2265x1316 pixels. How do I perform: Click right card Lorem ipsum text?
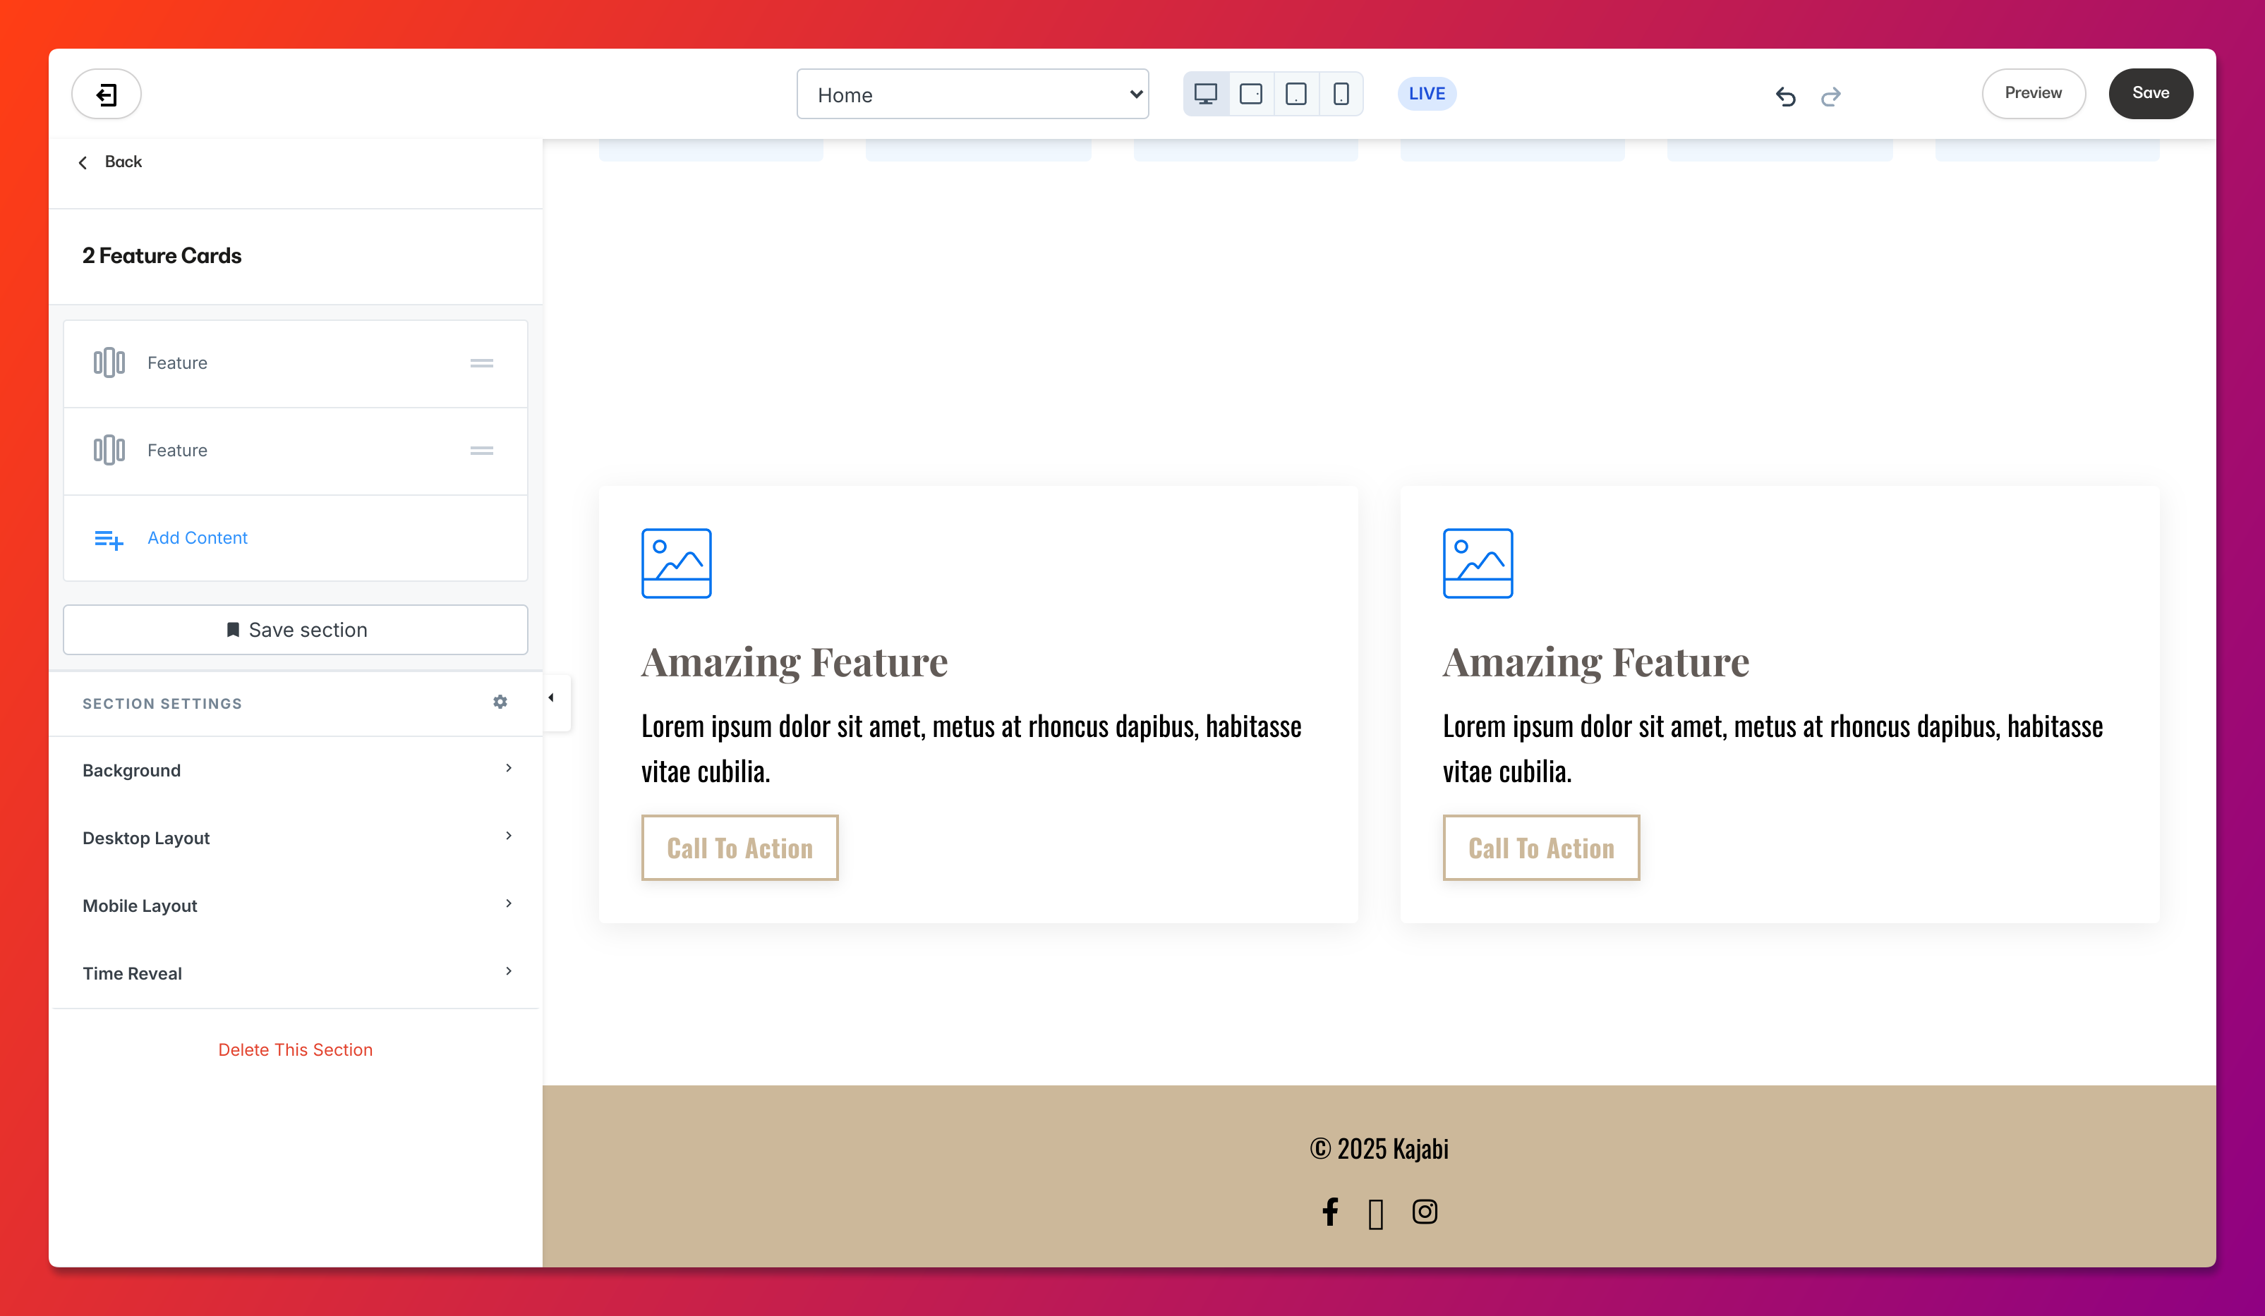(x=1773, y=748)
